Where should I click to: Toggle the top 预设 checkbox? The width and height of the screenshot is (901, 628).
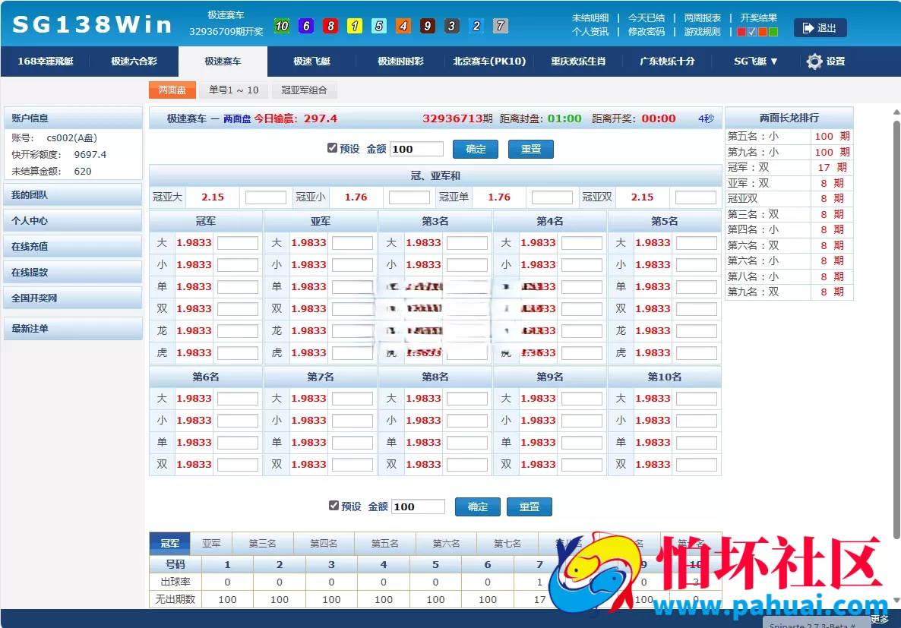[x=332, y=148]
